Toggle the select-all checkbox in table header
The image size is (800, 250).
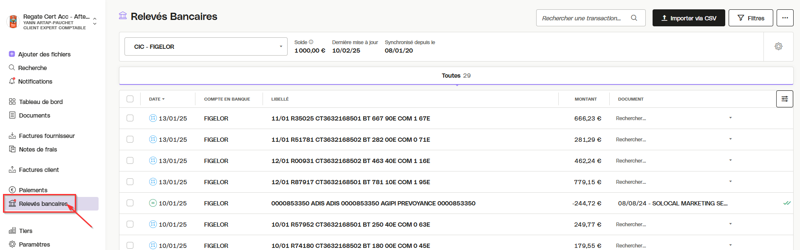130,99
